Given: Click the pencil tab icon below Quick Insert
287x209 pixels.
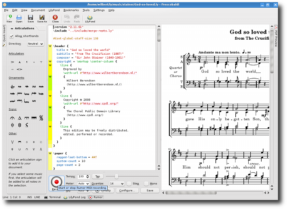Looking at the screenshot, I should click(x=4, y=45).
